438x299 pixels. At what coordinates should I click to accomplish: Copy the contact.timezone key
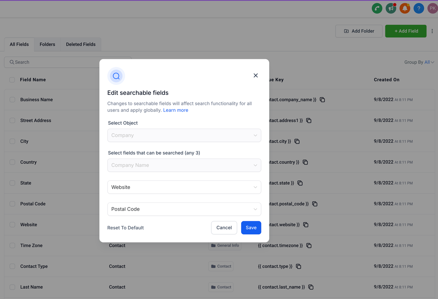309,246
